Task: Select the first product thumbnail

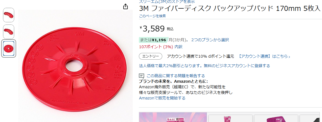Action: (x=9, y=15)
